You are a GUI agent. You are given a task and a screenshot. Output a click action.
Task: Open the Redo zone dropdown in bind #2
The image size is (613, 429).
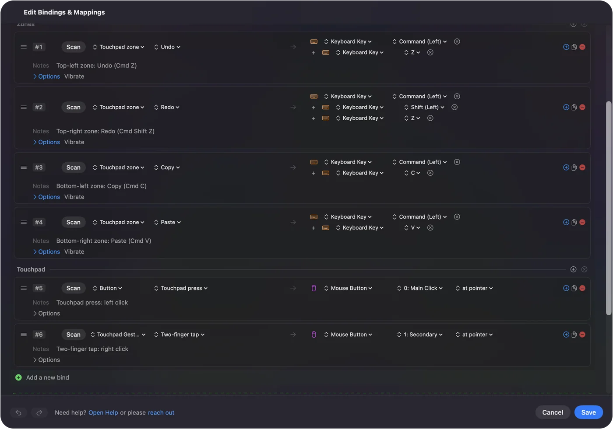click(x=167, y=108)
